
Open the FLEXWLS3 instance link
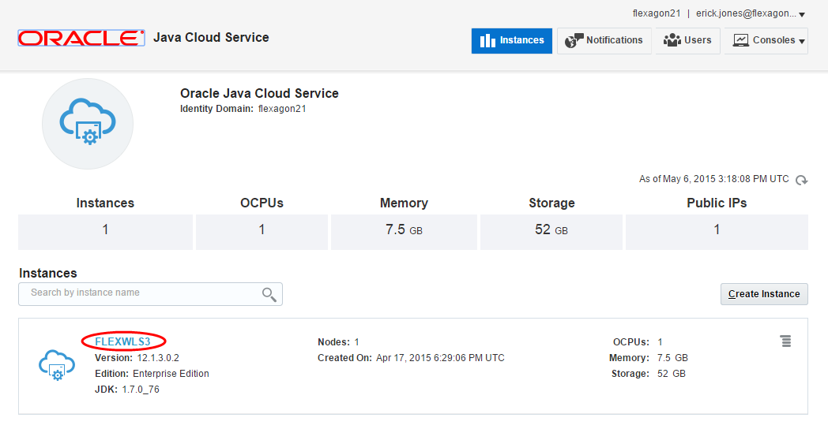click(x=122, y=341)
